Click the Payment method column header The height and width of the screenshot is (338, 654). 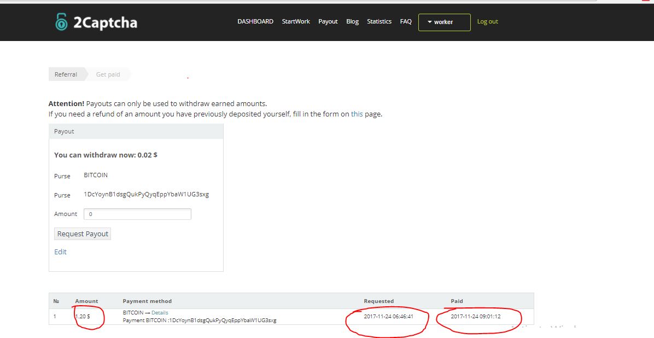pyautogui.click(x=147, y=301)
